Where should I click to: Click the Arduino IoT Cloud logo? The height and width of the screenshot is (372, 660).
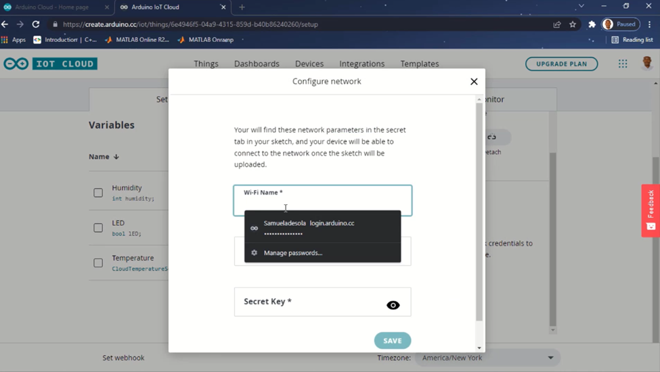tap(51, 64)
